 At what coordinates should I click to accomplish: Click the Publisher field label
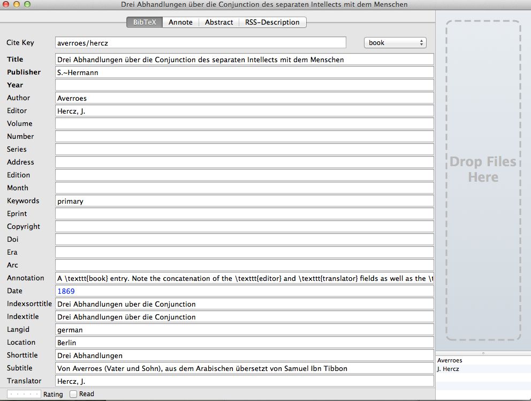[x=24, y=72]
